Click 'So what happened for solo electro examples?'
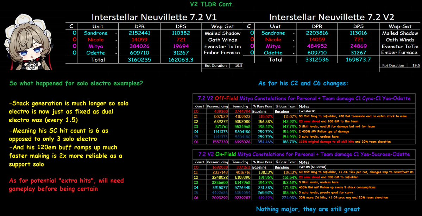The width and height of the screenshot is (422, 216). (x=76, y=83)
